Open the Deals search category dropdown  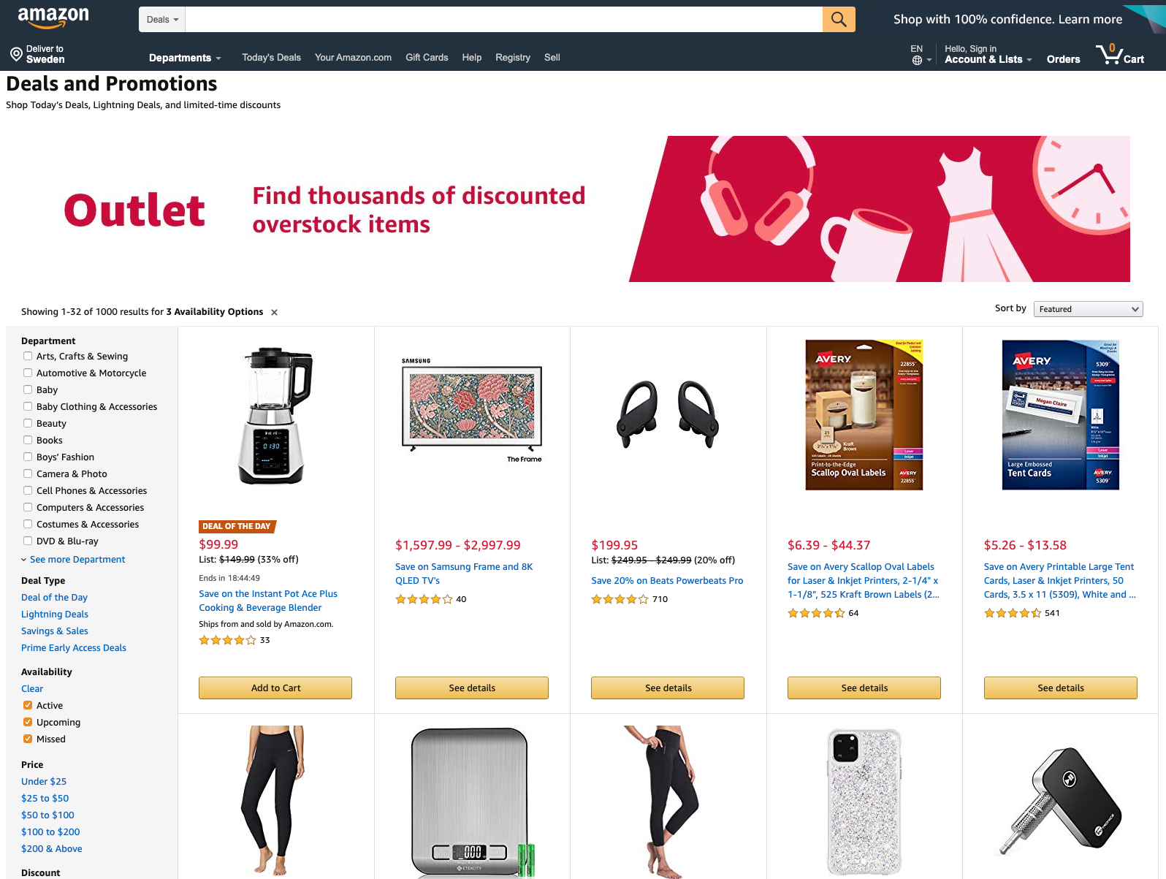162,20
